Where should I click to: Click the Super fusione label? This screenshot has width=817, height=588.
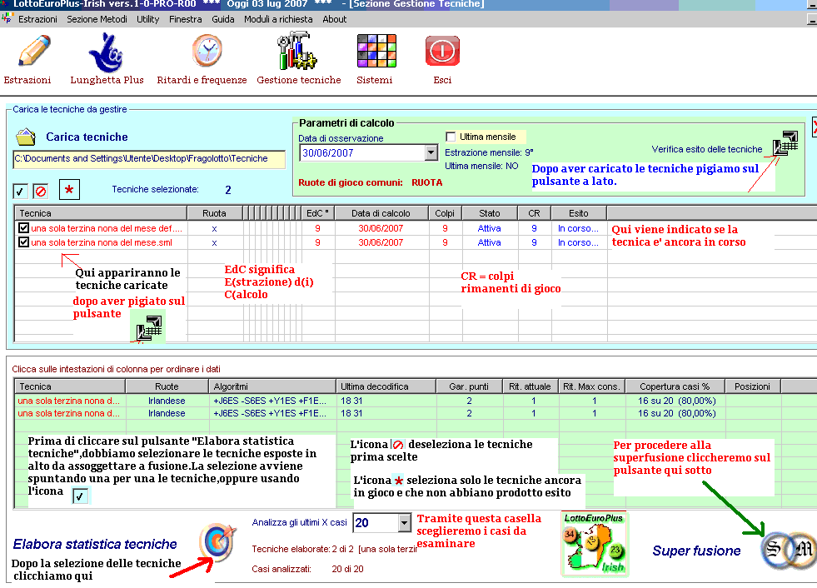[696, 551]
